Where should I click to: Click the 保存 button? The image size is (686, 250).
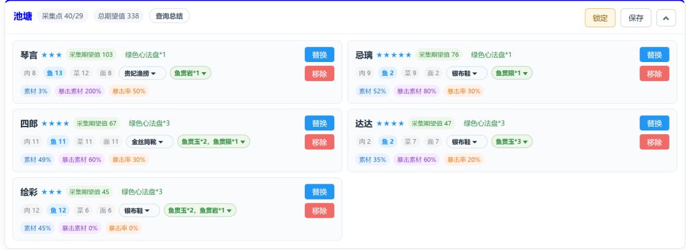(x=636, y=18)
